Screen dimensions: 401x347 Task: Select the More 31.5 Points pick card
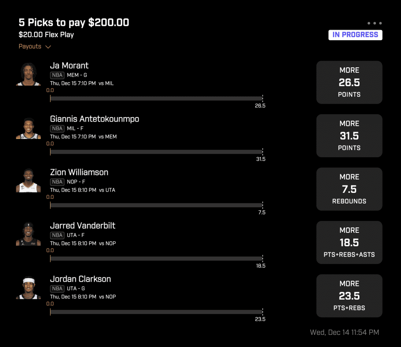[349, 136]
